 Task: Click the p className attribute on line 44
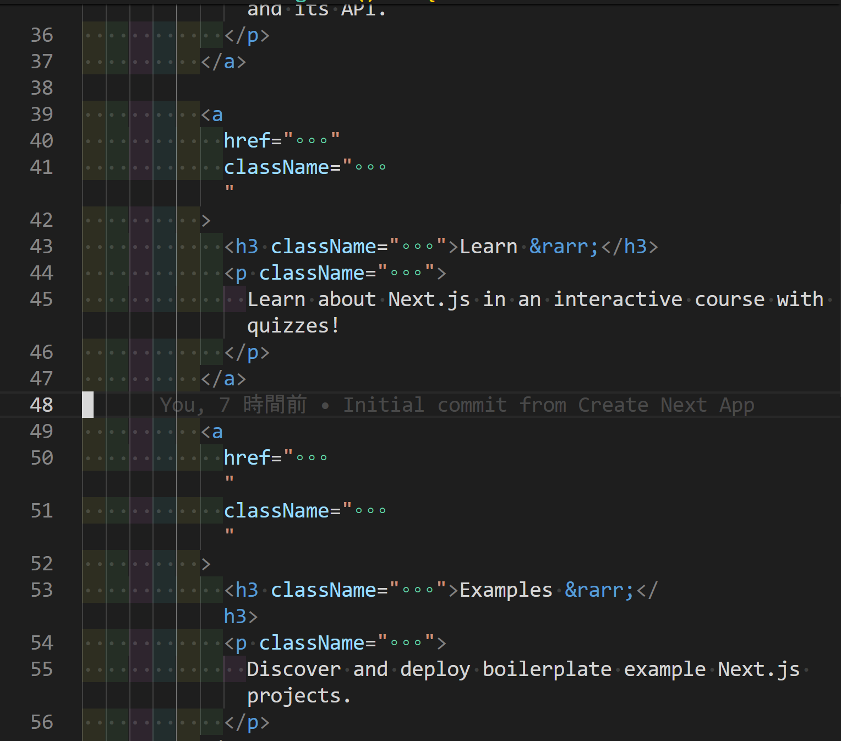pos(312,273)
